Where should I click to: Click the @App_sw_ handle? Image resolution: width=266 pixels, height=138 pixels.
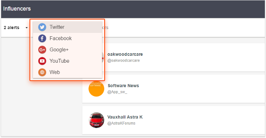tap(117, 92)
